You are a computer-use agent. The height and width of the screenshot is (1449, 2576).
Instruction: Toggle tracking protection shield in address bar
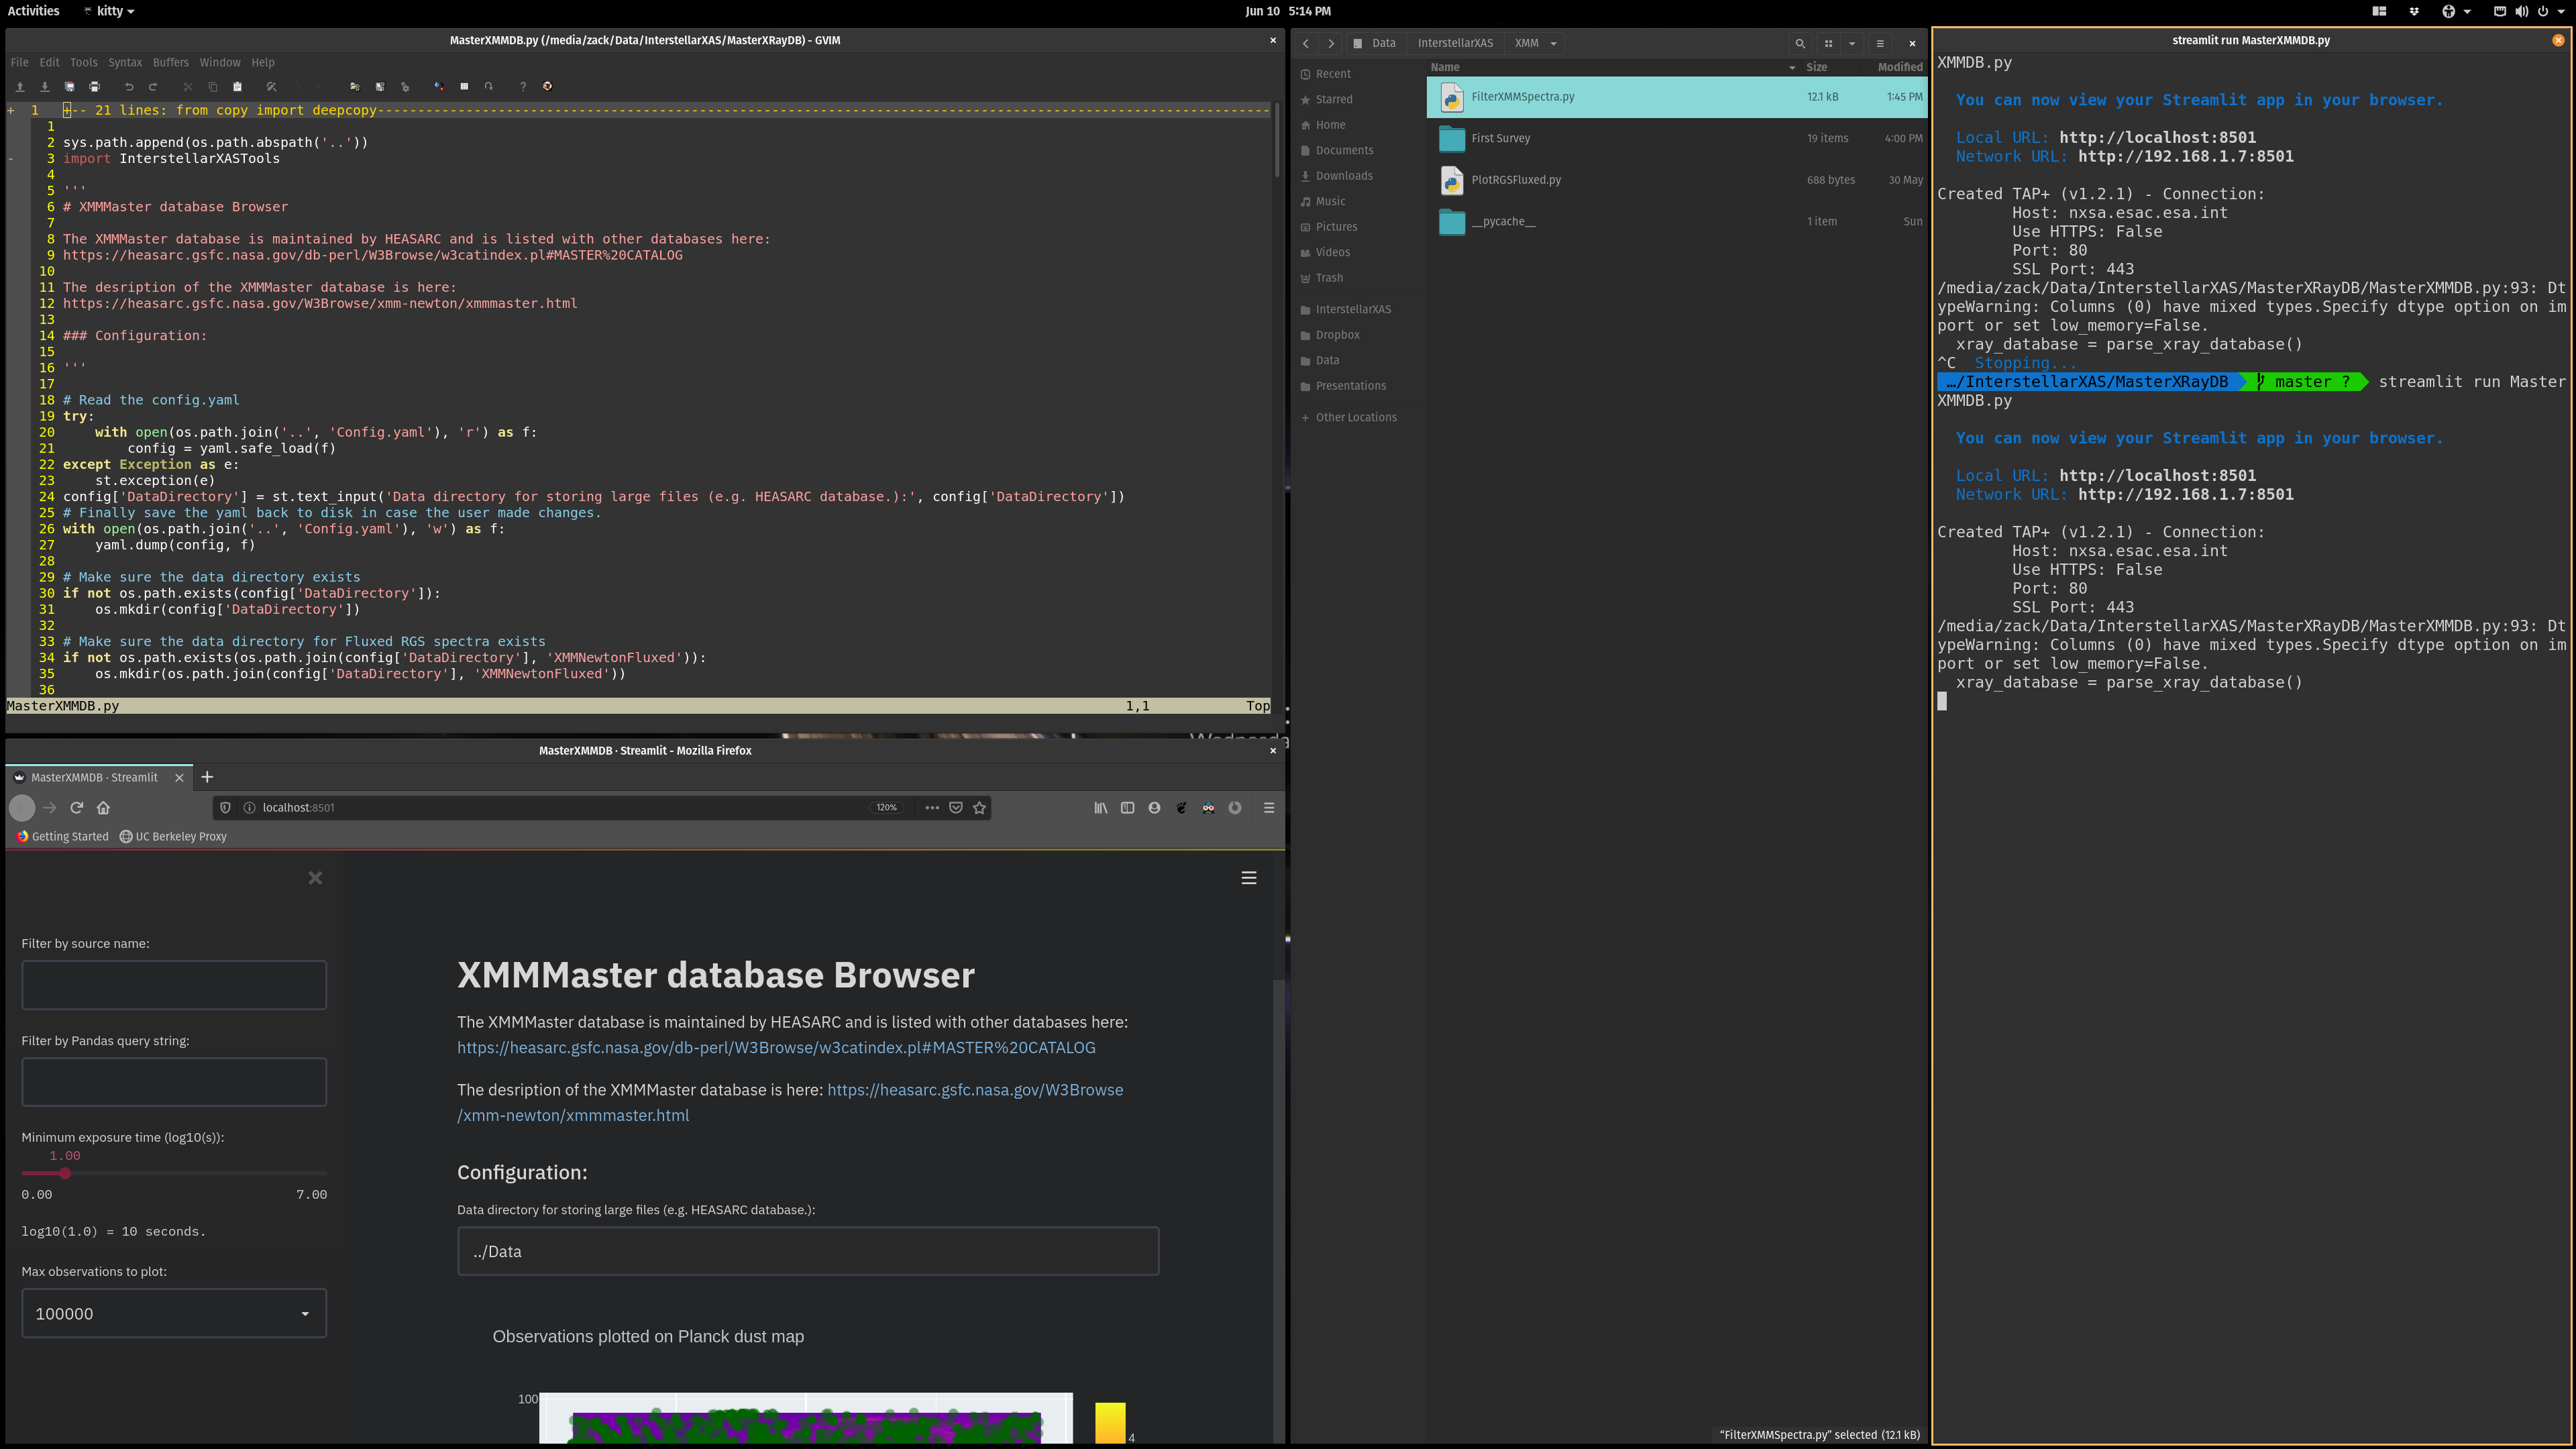[x=225, y=807]
